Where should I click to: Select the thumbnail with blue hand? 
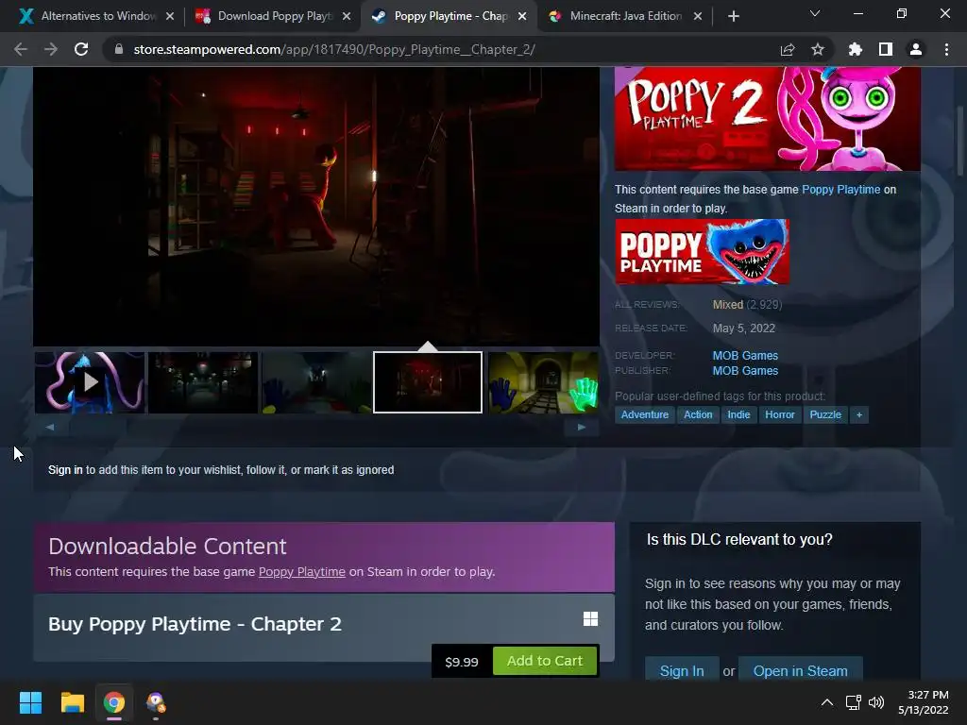(316, 382)
